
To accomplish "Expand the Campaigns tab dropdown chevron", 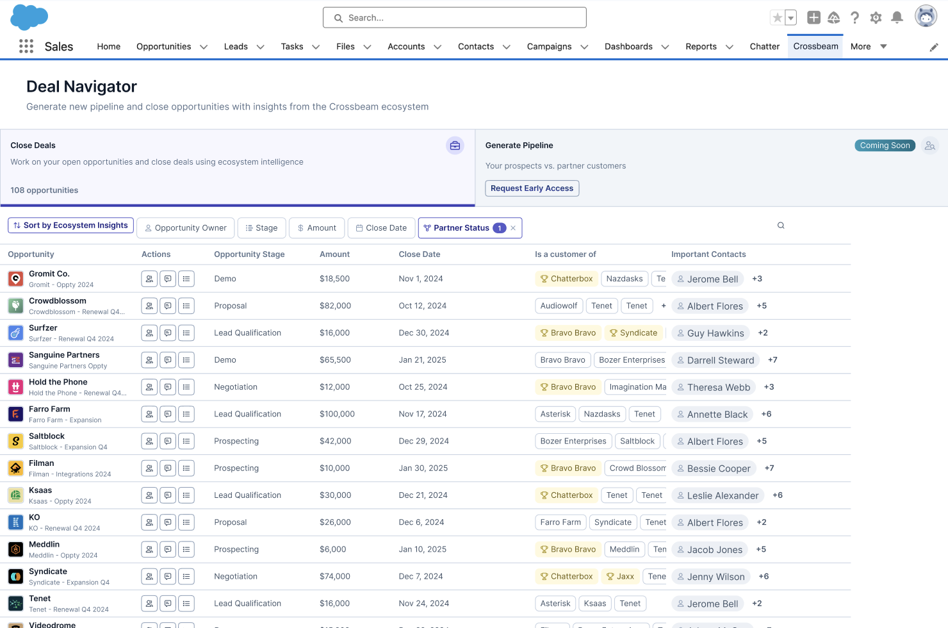I will pos(584,47).
